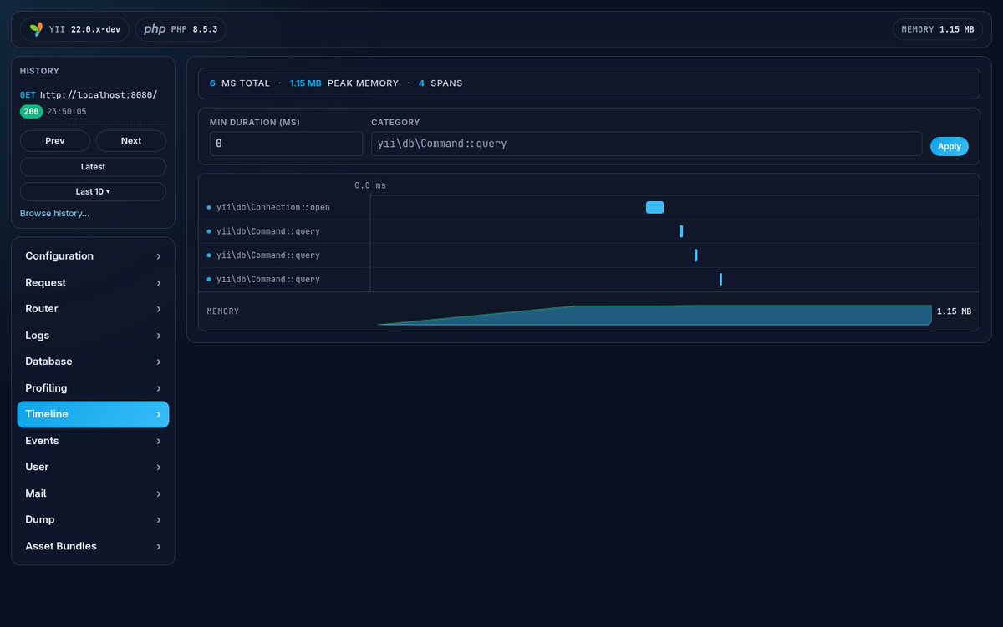Viewport: 1003px width, 627px height.
Task: Click the 23:50:05 request timestamp
Action: [x=67, y=111]
